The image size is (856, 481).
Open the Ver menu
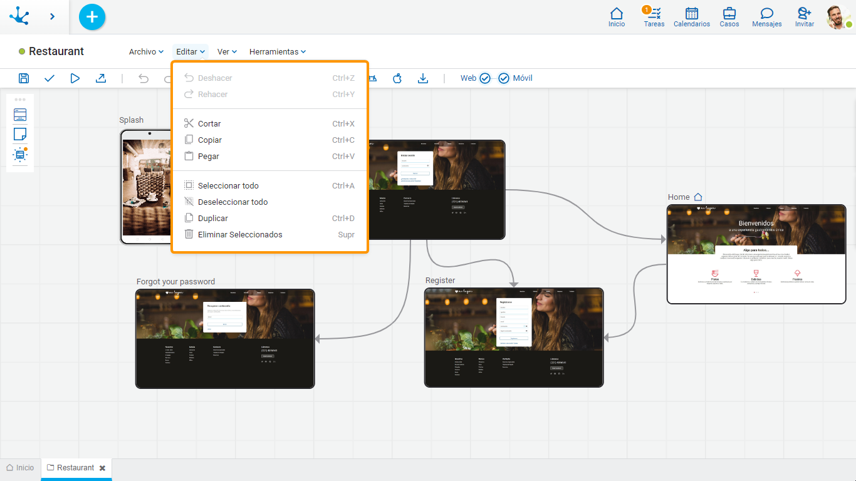click(x=226, y=52)
